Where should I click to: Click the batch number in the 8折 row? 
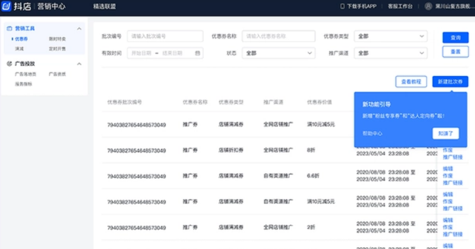[136, 150]
